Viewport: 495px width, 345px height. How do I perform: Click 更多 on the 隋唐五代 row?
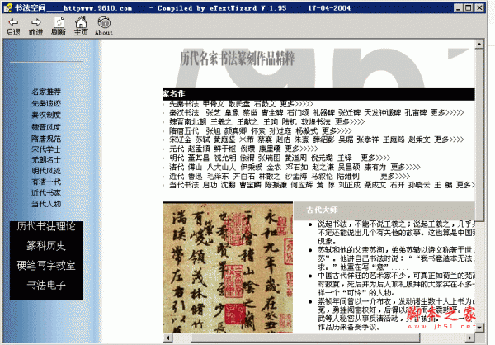(337, 130)
